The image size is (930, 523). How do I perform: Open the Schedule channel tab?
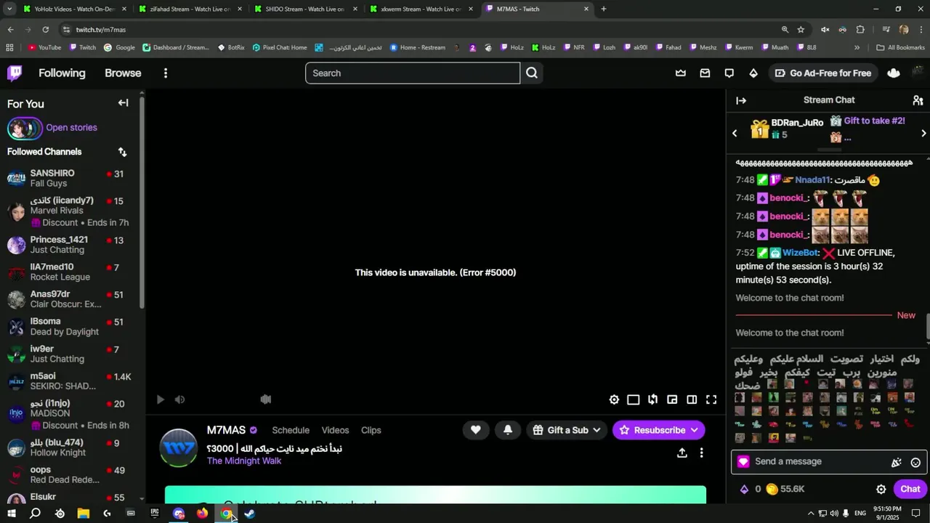tap(291, 430)
